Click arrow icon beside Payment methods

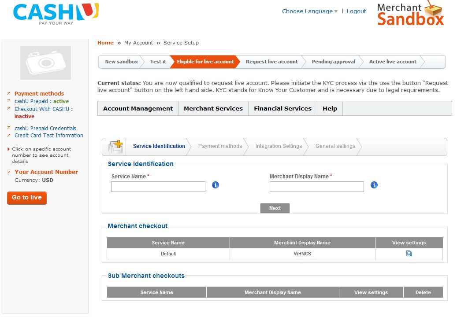click(x=9, y=93)
